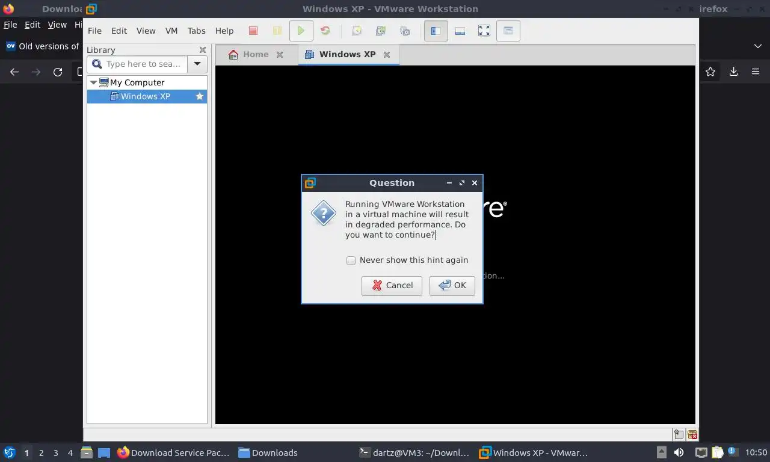Switch to the dartz@VM3 terminal taskbar entry

coord(413,453)
